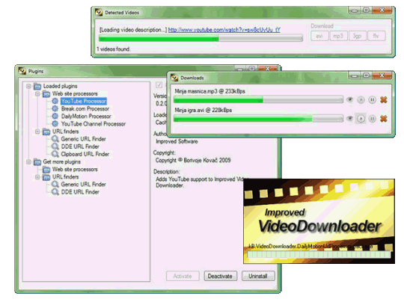Viewport: 404px width, 305px height.
Task: Click the 'Improved Software' author text
Action: 177,141
